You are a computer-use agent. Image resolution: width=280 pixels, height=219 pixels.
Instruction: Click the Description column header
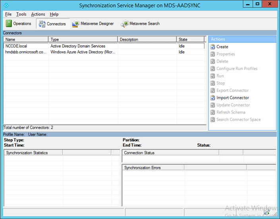point(147,39)
